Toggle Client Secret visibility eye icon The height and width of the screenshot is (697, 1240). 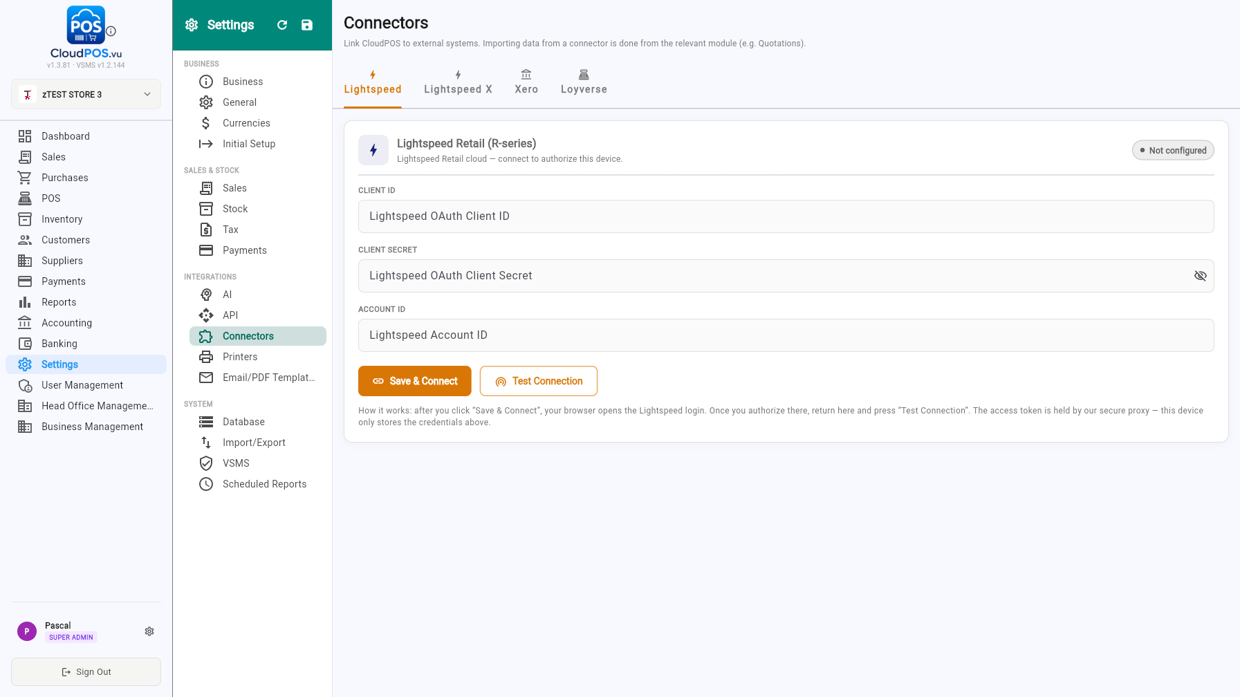point(1200,276)
